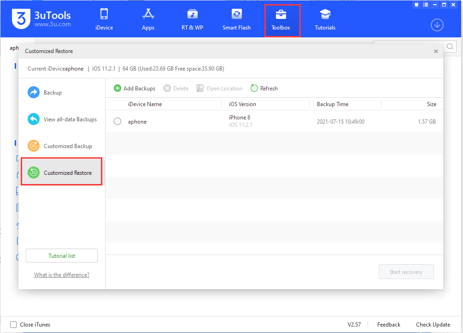Open the Apps store icon
The height and width of the screenshot is (333, 463).
point(148,14)
